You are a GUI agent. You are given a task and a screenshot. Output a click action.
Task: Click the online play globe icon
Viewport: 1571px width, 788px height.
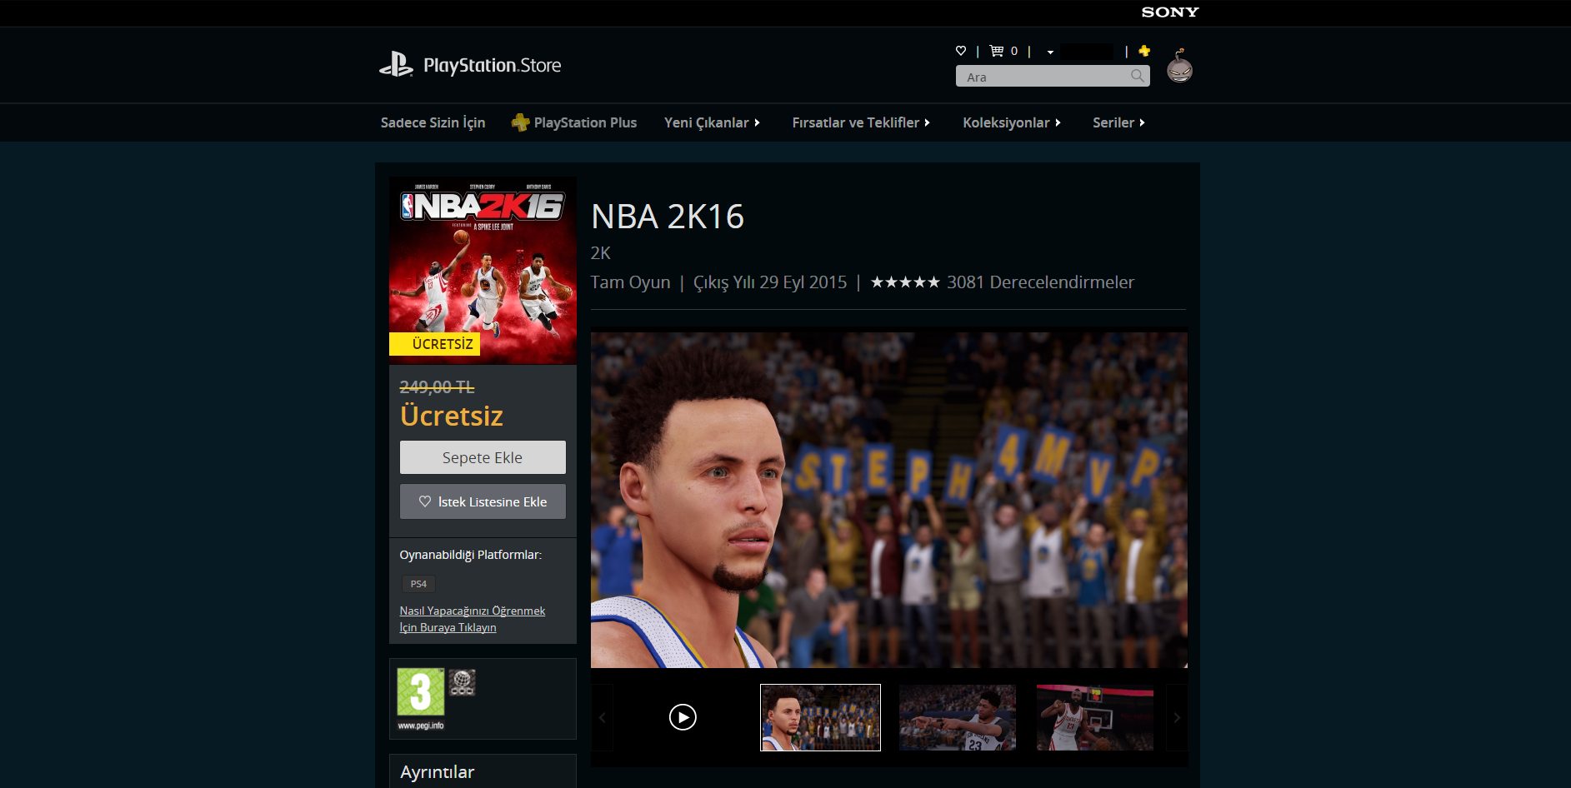pyautogui.click(x=463, y=682)
